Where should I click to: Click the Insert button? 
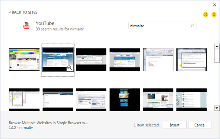pos(175,125)
